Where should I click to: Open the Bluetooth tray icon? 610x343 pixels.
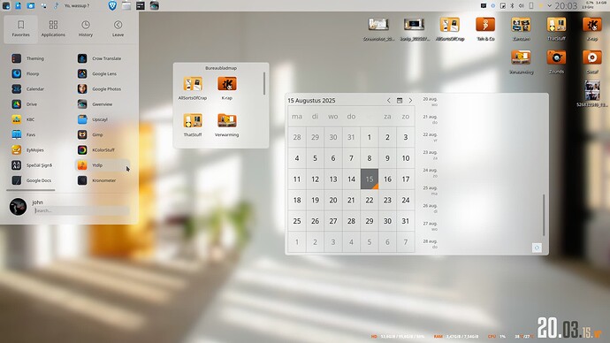[512, 5]
